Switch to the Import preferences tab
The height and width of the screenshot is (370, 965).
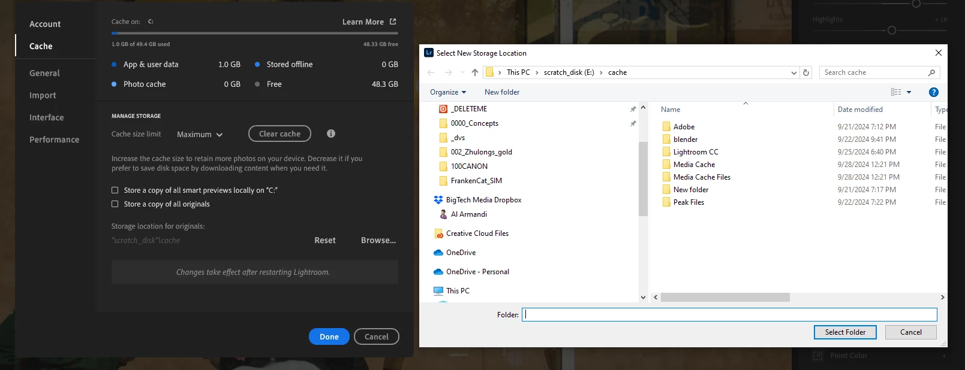click(43, 95)
